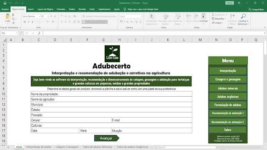Open the Suplementos ribbon tab
267x150 pixels.
point(104,9)
